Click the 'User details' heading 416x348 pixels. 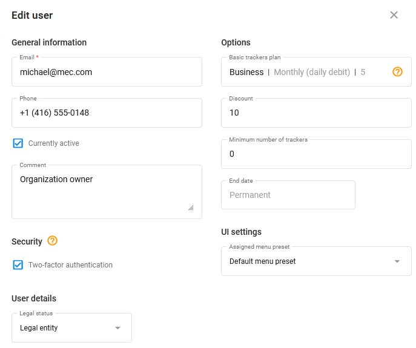click(x=34, y=298)
